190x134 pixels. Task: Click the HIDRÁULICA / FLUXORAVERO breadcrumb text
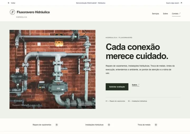[119, 38]
